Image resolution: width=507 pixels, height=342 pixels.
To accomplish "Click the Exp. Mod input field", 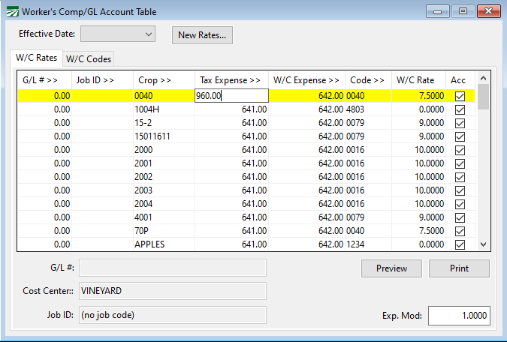I will point(458,316).
